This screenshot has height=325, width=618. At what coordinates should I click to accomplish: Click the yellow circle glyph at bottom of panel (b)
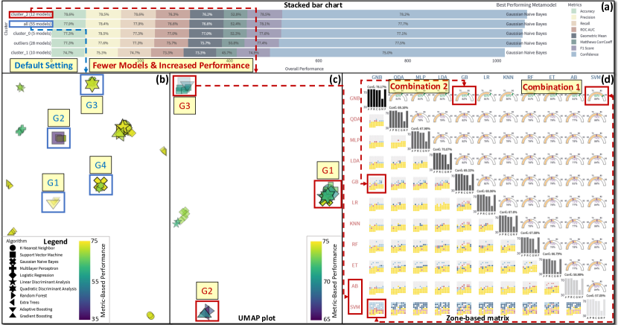[150, 315]
